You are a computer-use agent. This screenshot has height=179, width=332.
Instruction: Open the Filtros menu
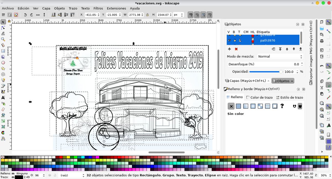[98, 8]
